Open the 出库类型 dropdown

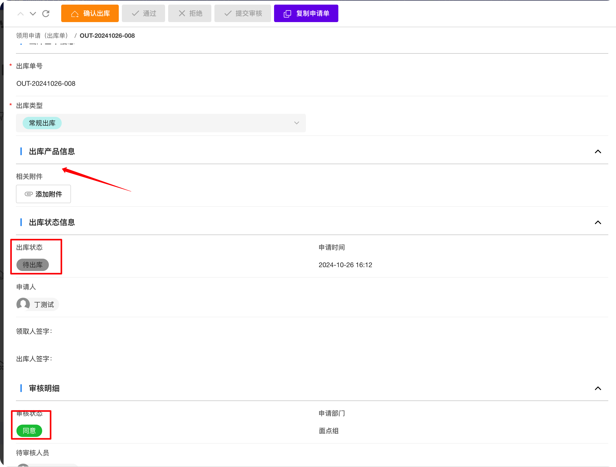pos(296,123)
